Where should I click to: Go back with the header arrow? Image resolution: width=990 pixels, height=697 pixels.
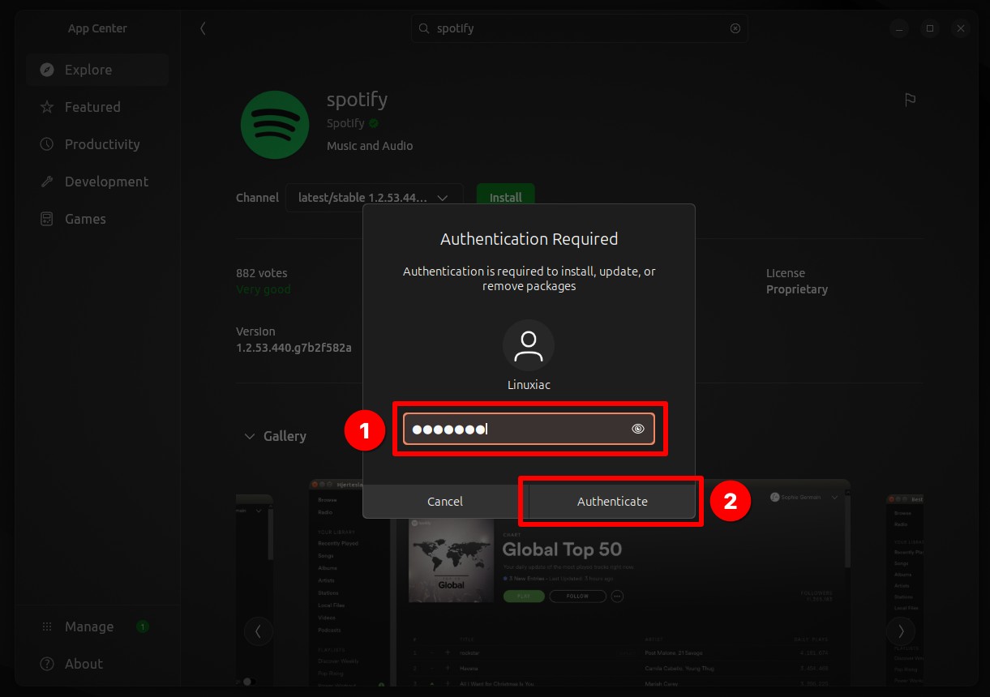(203, 28)
